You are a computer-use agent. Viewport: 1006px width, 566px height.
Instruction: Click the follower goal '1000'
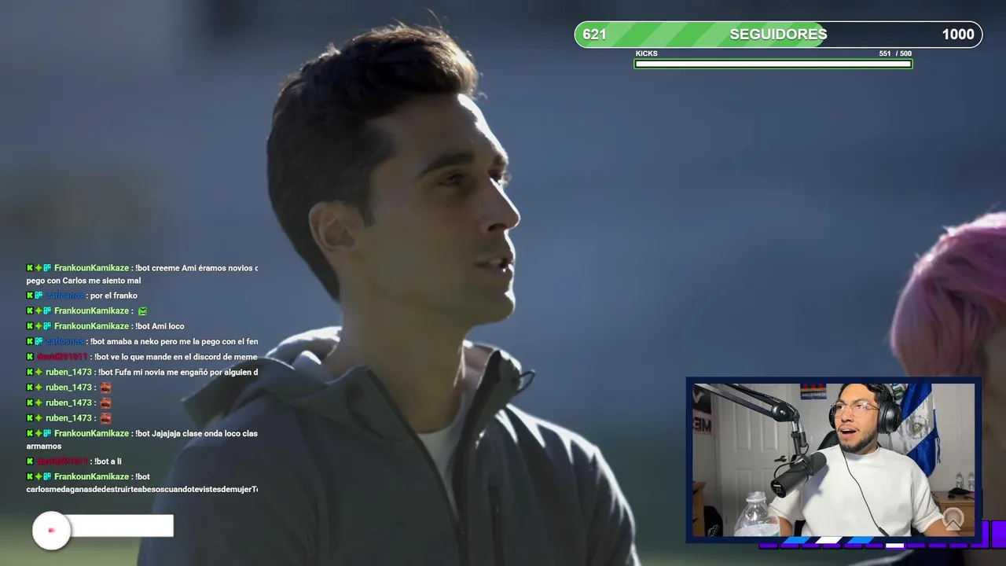click(958, 35)
